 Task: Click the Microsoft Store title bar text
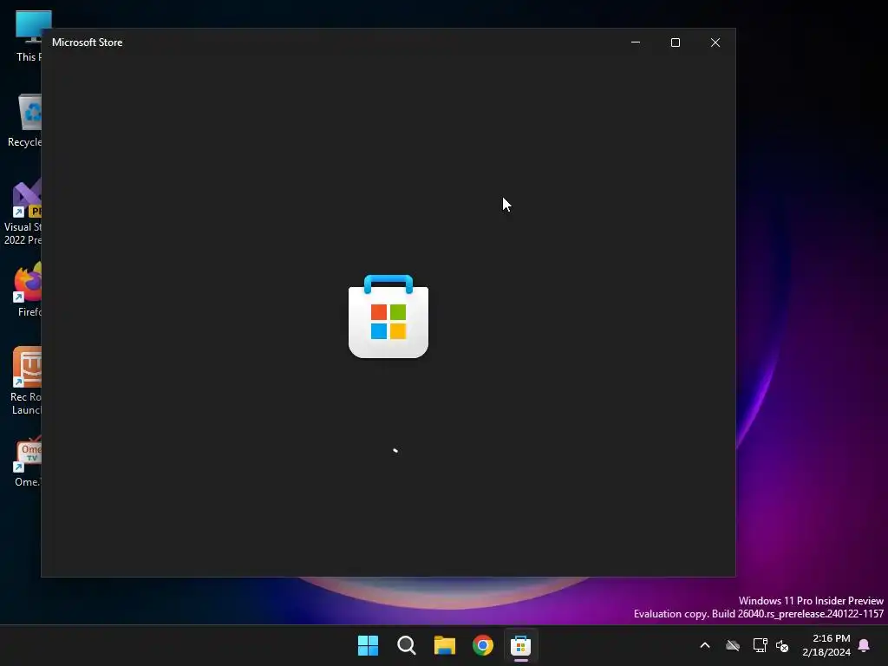coord(88,42)
